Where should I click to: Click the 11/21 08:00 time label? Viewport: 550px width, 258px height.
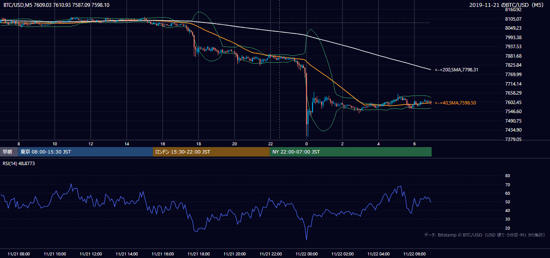[x=19, y=254]
